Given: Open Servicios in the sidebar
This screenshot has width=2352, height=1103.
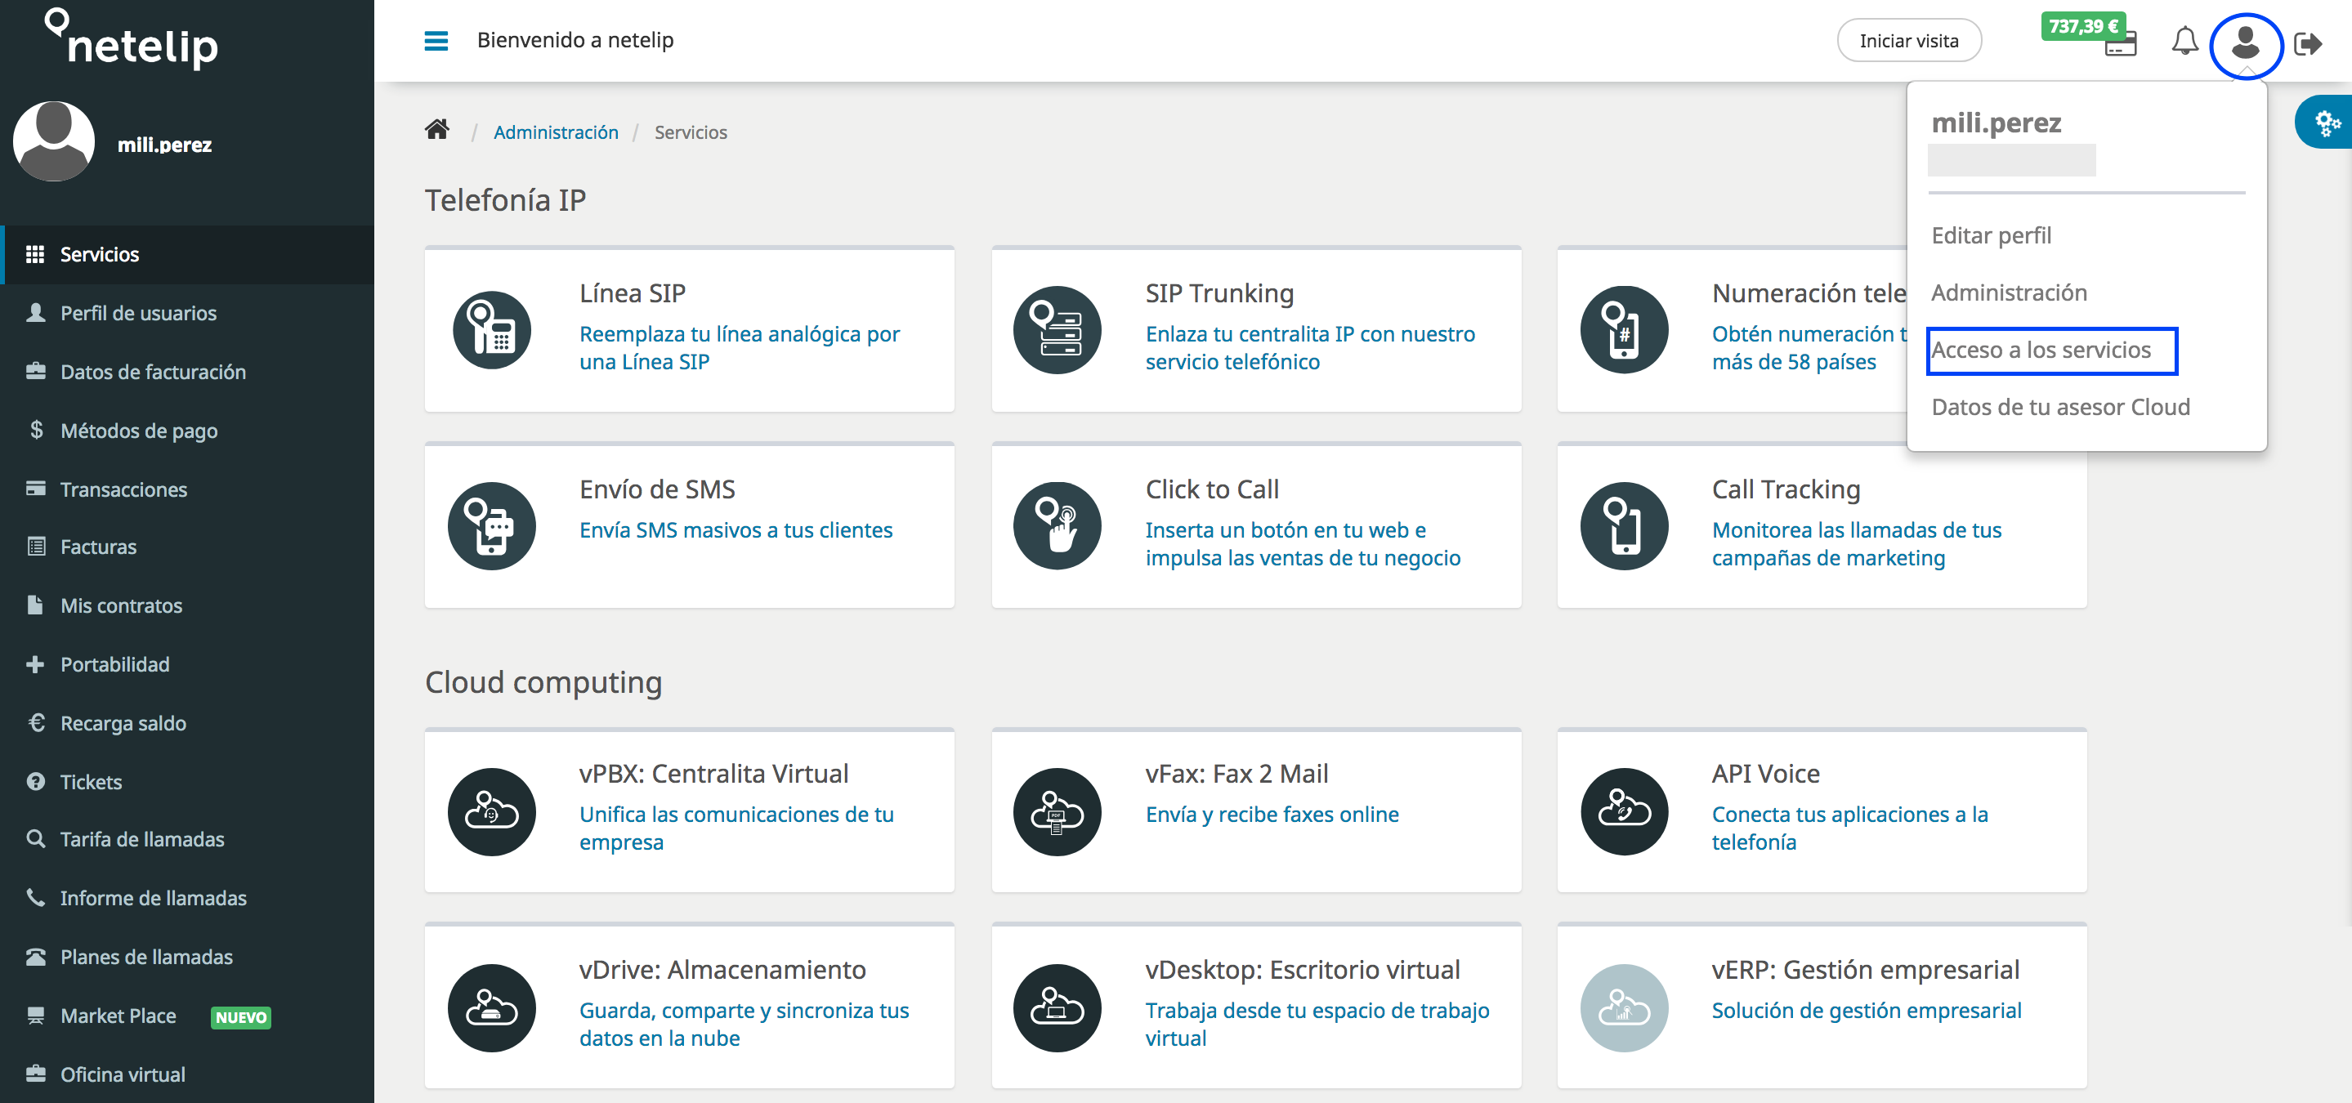Looking at the screenshot, I should pos(187,255).
